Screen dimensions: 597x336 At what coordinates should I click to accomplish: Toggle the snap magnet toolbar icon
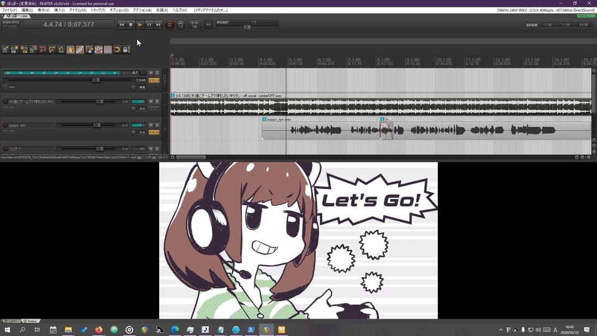(116, 49)
